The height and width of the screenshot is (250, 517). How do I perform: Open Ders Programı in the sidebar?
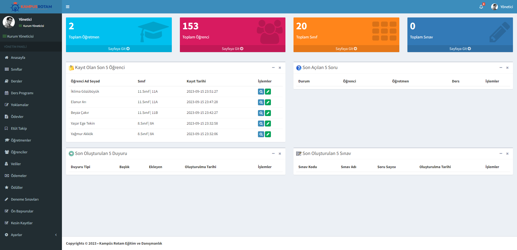click(22, 93)
